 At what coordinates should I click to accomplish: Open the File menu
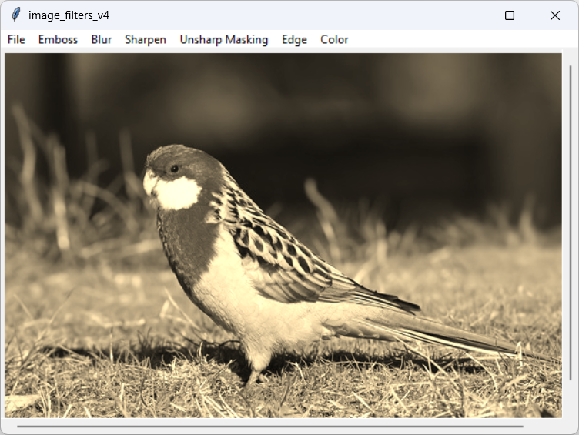(x=16, y=39)
